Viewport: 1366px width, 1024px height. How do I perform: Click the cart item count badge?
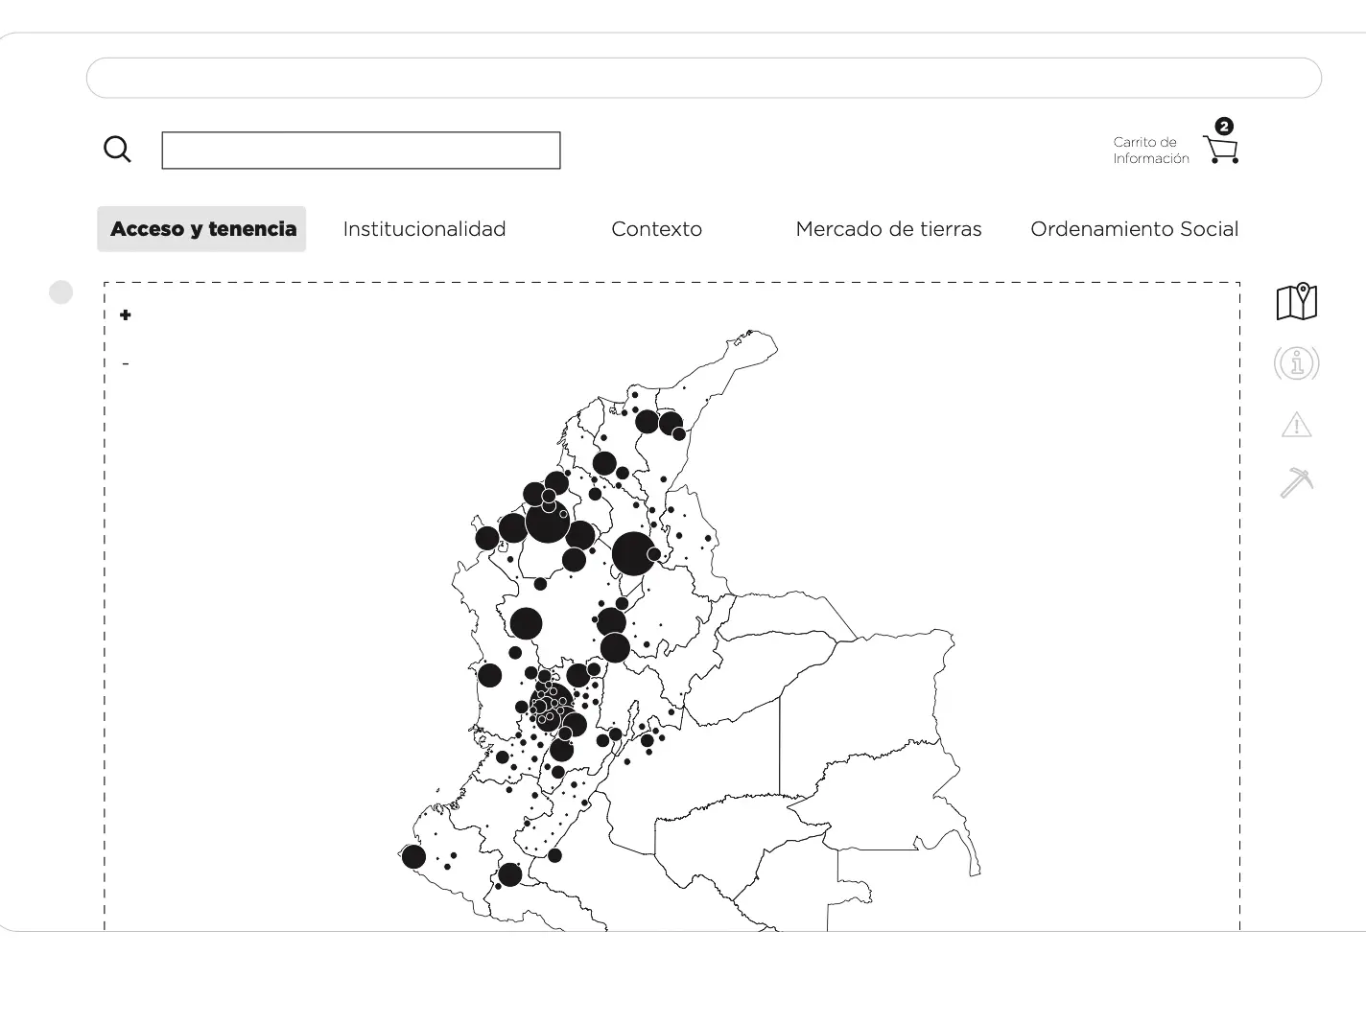pos(1223,126)
